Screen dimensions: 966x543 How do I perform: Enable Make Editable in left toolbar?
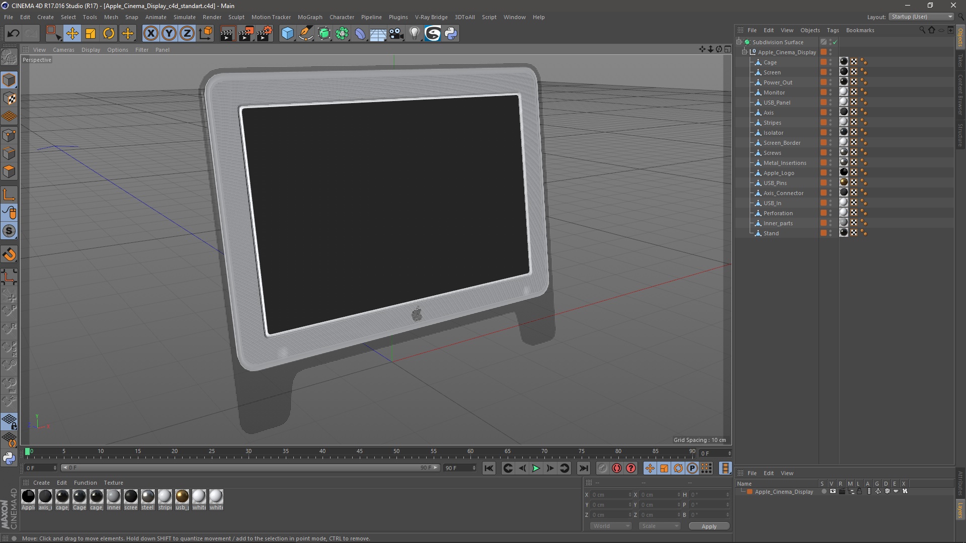(9, 57)
